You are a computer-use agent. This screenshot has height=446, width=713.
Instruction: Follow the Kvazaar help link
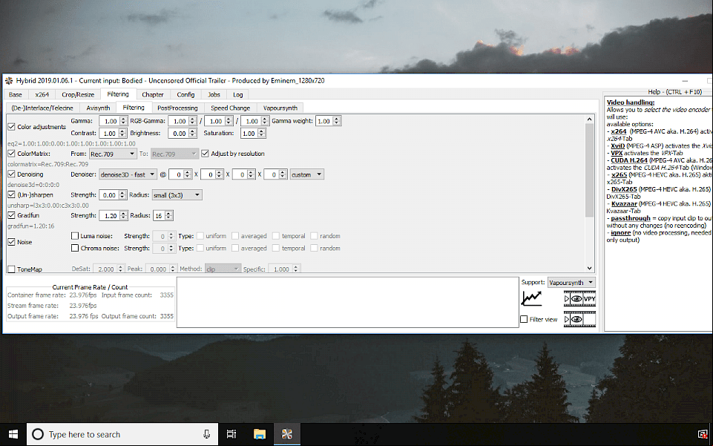(x=624, y=203)
